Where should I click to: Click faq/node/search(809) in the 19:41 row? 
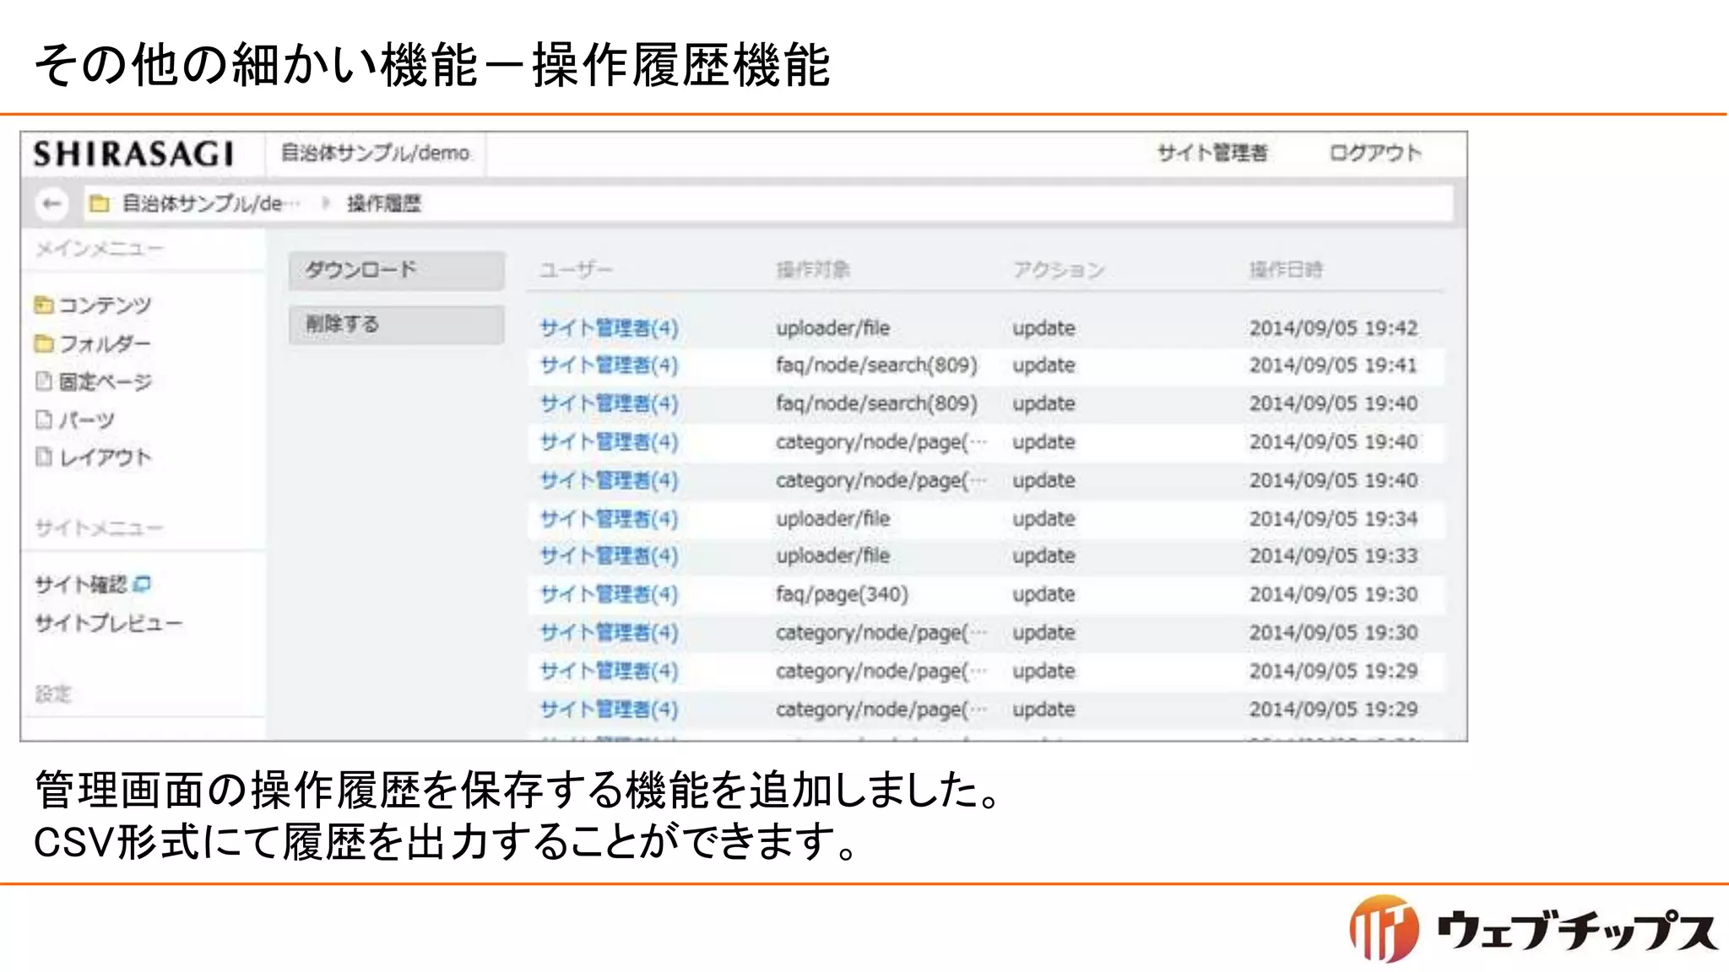[x=876, y=365]
